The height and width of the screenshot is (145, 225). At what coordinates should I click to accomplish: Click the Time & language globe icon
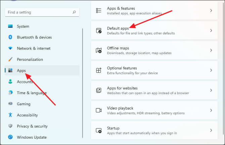point(10,93)
